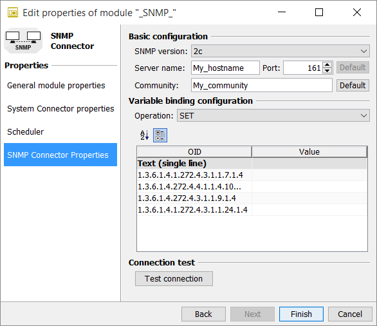
Task: Close the dialog with the X button
Action: [357, 12]
